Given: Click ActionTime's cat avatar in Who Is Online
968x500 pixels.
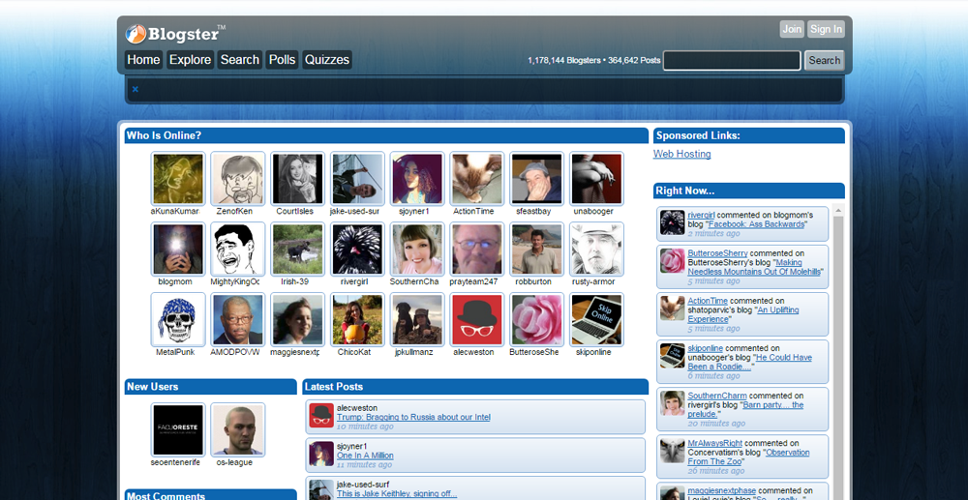Looking at the screenshot, I should tap(476, 179).
